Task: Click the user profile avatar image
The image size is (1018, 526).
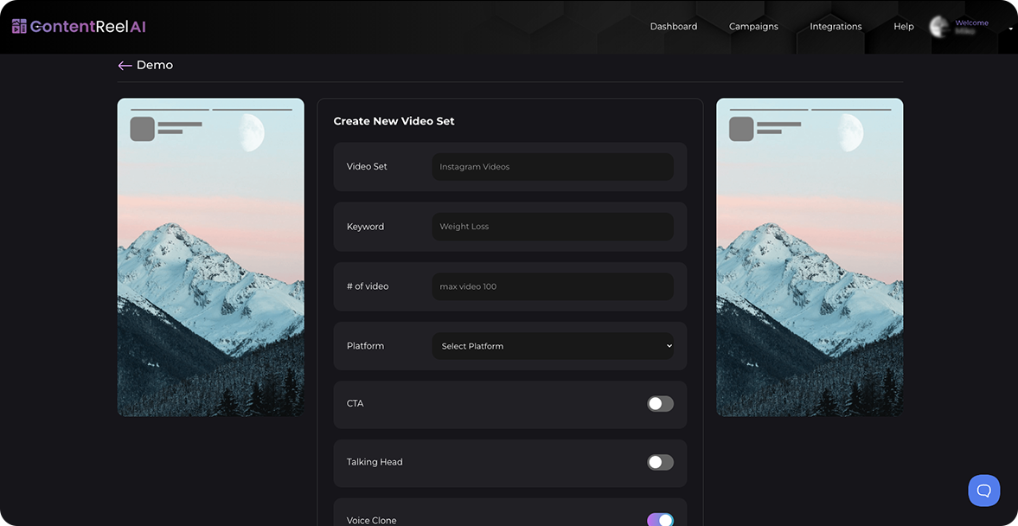Action: click(x=939, y=27)
